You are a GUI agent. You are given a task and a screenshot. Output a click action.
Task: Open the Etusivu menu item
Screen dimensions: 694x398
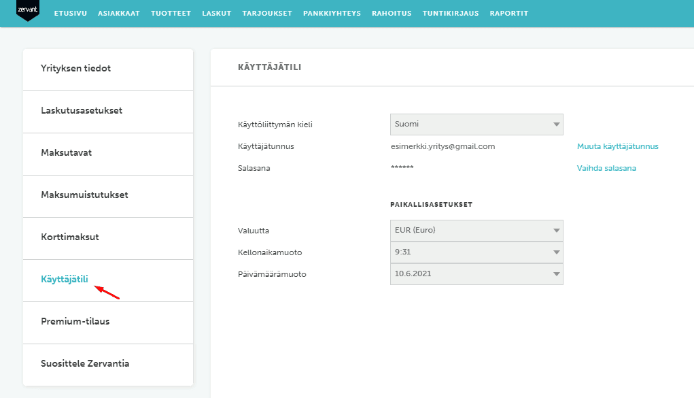[70, 14]
